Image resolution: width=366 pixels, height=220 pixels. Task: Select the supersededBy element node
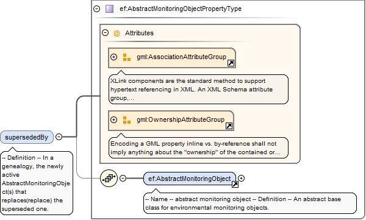click(x=27, y=137)
